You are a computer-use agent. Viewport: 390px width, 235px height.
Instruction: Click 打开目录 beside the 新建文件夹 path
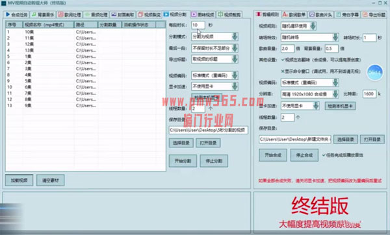(372, 140)
